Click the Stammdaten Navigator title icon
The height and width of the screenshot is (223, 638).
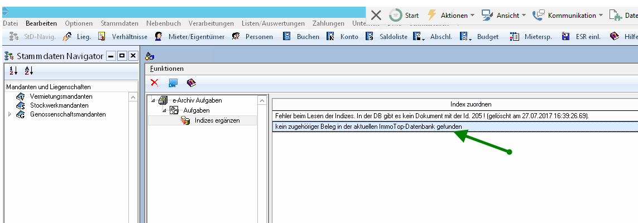(9, 56)
